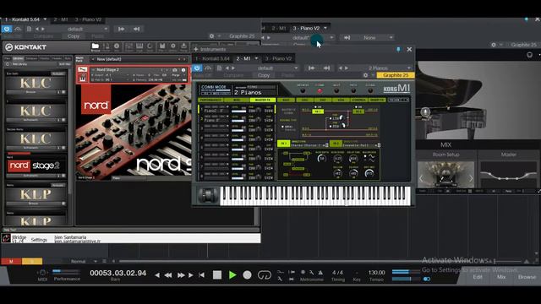The height and width of the screenshot is (304, 541).
Task: Click the Korg M1 logo
Action: (x=396, y=89)
